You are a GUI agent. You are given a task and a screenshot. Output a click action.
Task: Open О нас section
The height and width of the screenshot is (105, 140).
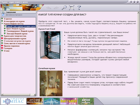coord(7,51)
